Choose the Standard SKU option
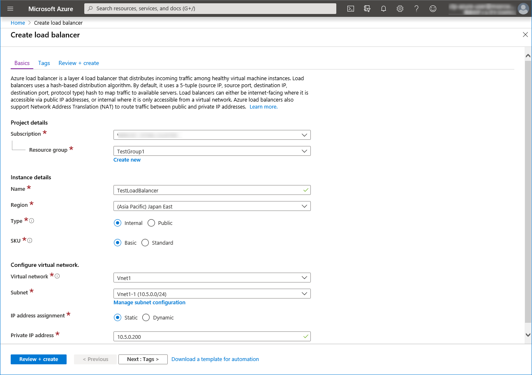 click(145, 243)
